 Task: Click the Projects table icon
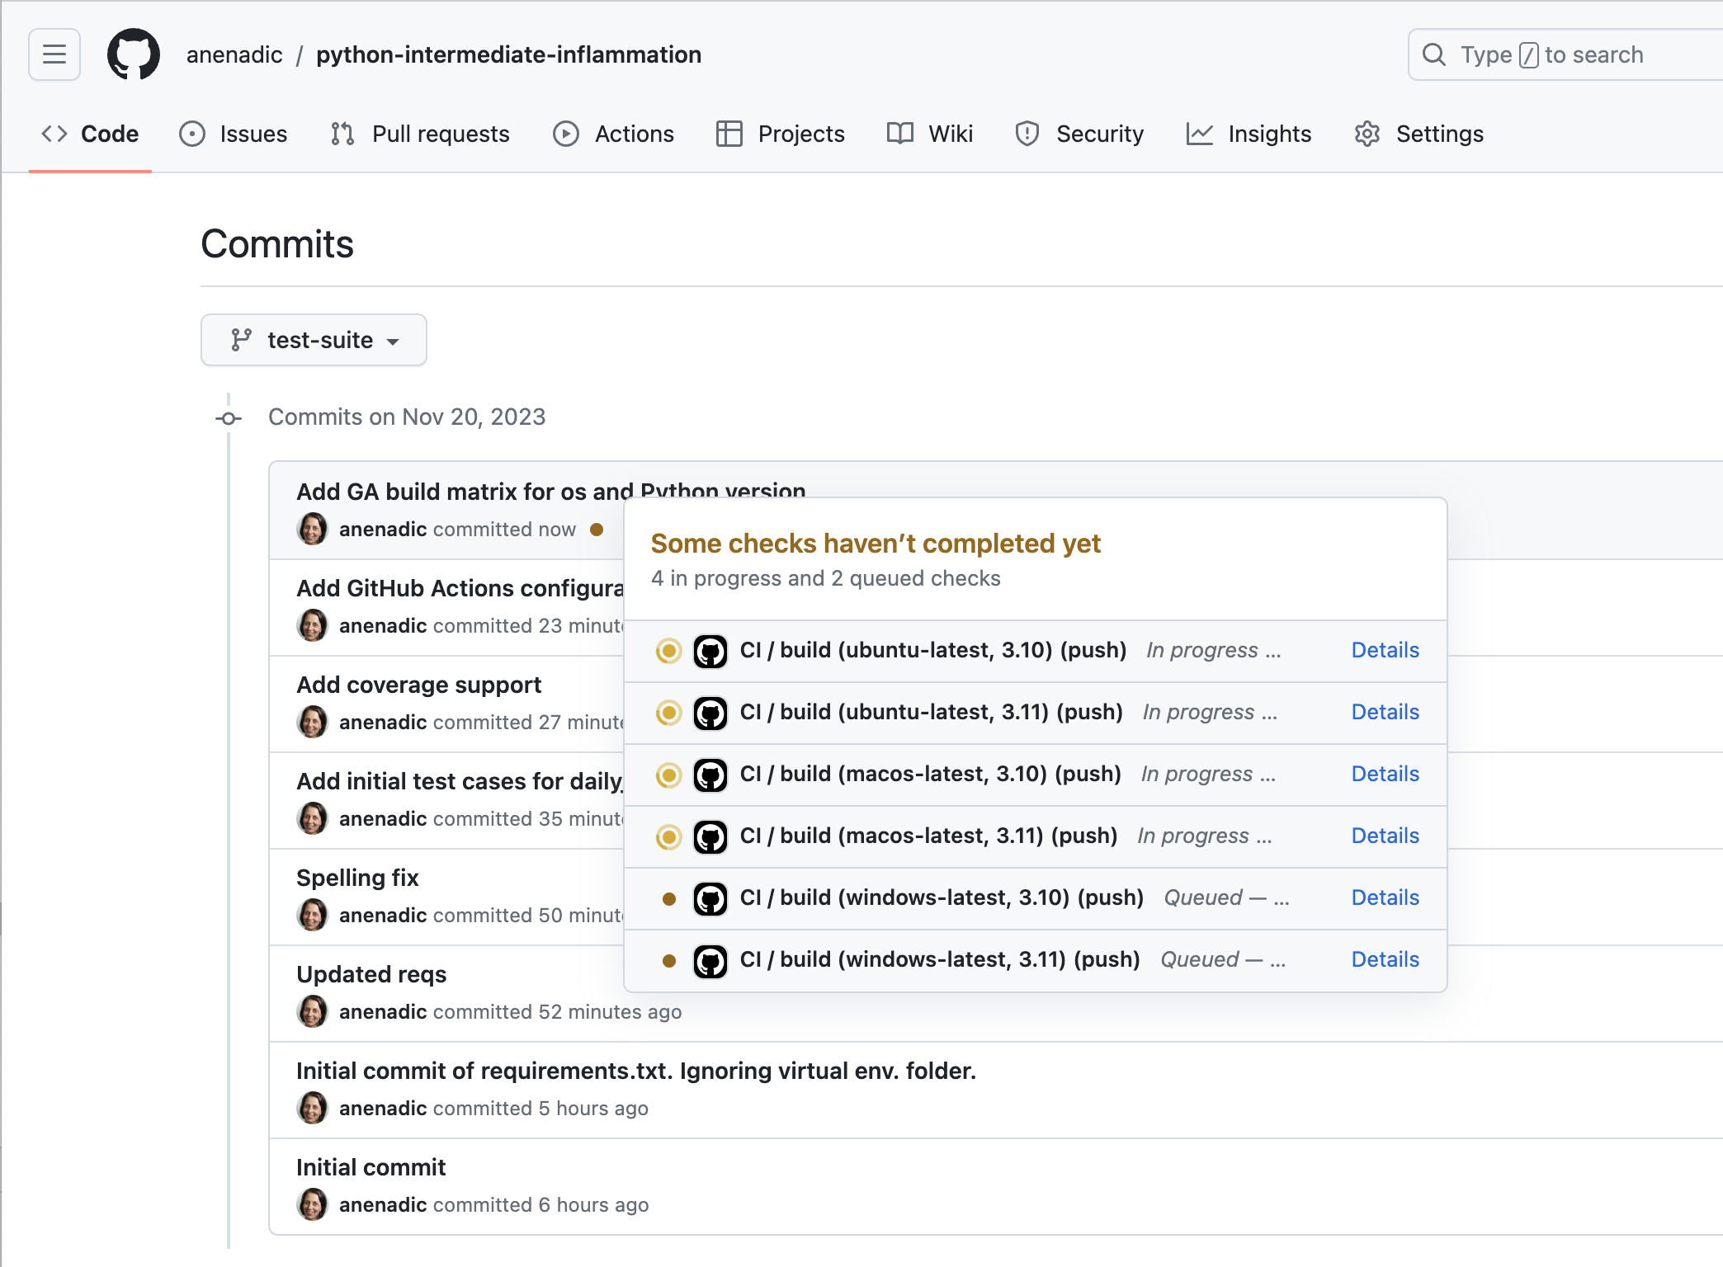[x=730, y=134]
